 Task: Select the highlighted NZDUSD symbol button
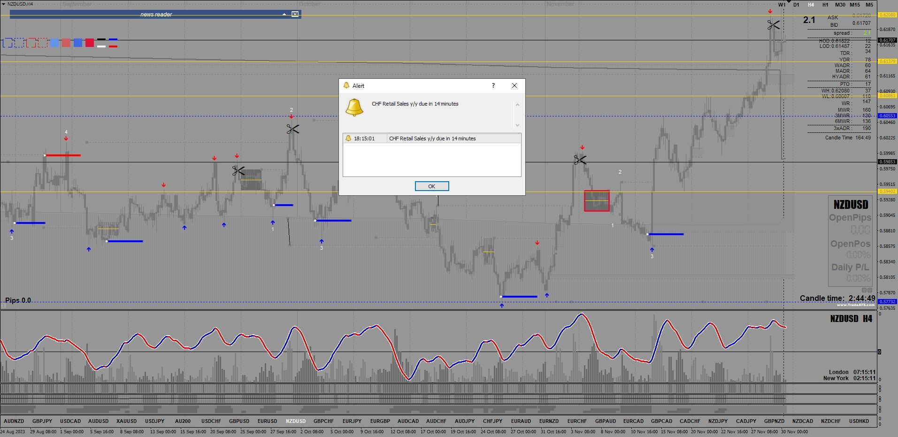pos(296,421)
